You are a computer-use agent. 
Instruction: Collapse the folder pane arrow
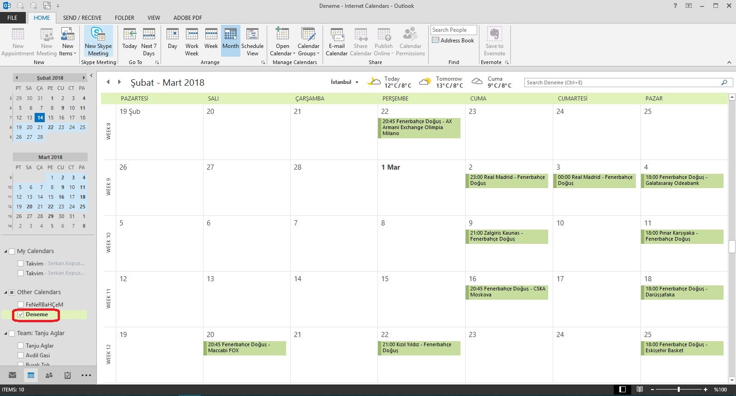(91, 76)
